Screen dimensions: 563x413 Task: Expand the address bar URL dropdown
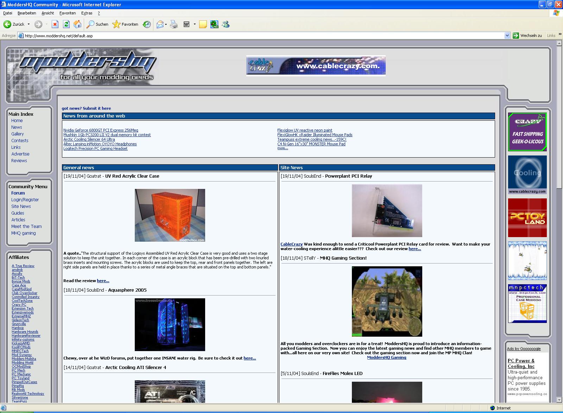[507, 36]
